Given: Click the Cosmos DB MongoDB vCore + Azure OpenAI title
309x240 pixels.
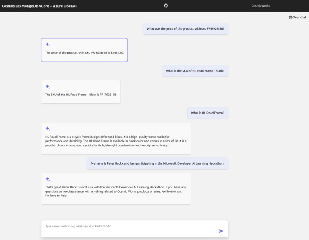Looking at the screenshot, I should (39, 6).
